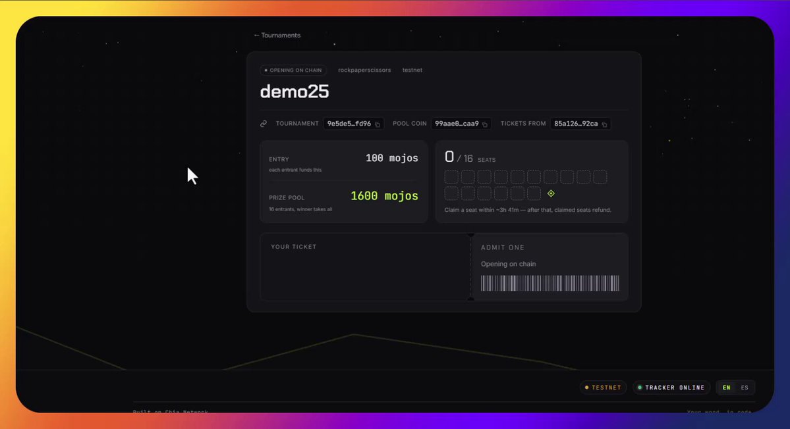Click the Opening on Chain status badge

click(x=293, y=70)
